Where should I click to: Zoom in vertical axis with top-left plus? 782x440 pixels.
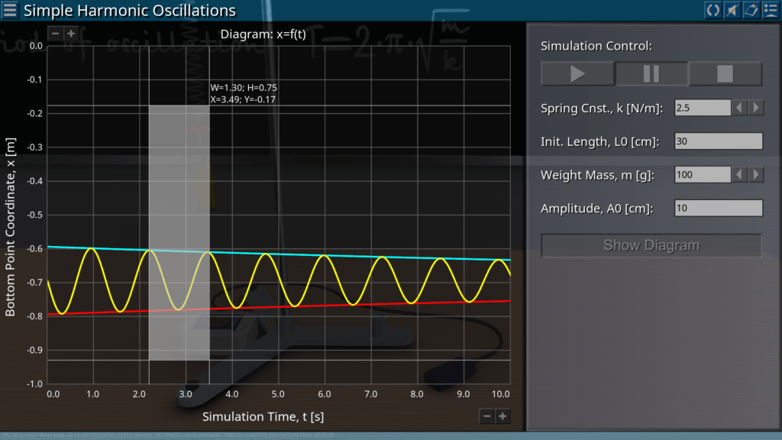tap(70, 34)
